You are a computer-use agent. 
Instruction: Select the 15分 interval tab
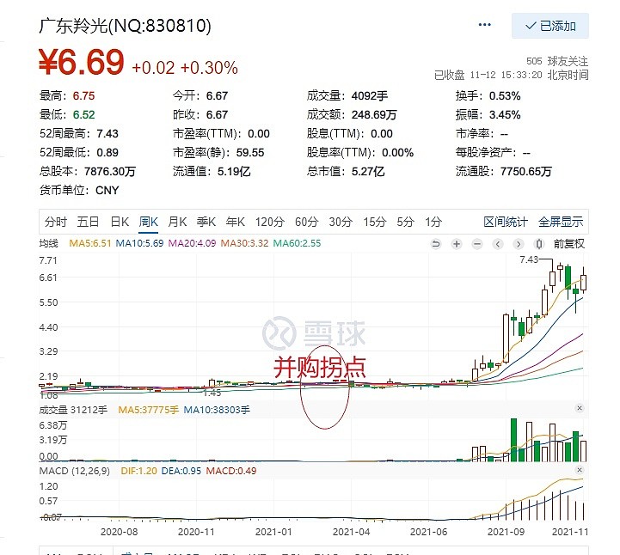[374, 222]
